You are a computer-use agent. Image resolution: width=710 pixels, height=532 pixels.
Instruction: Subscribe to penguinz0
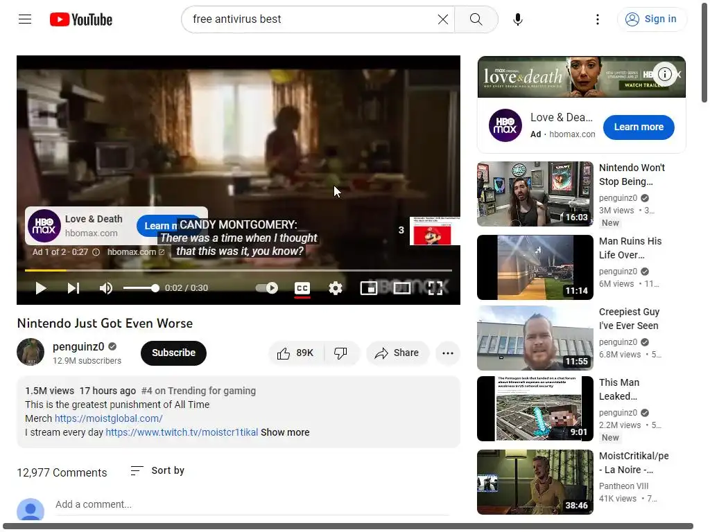[173, 353]
